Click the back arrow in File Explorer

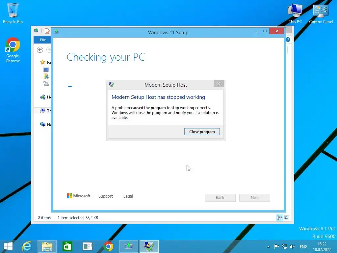[x=40, y=50]
